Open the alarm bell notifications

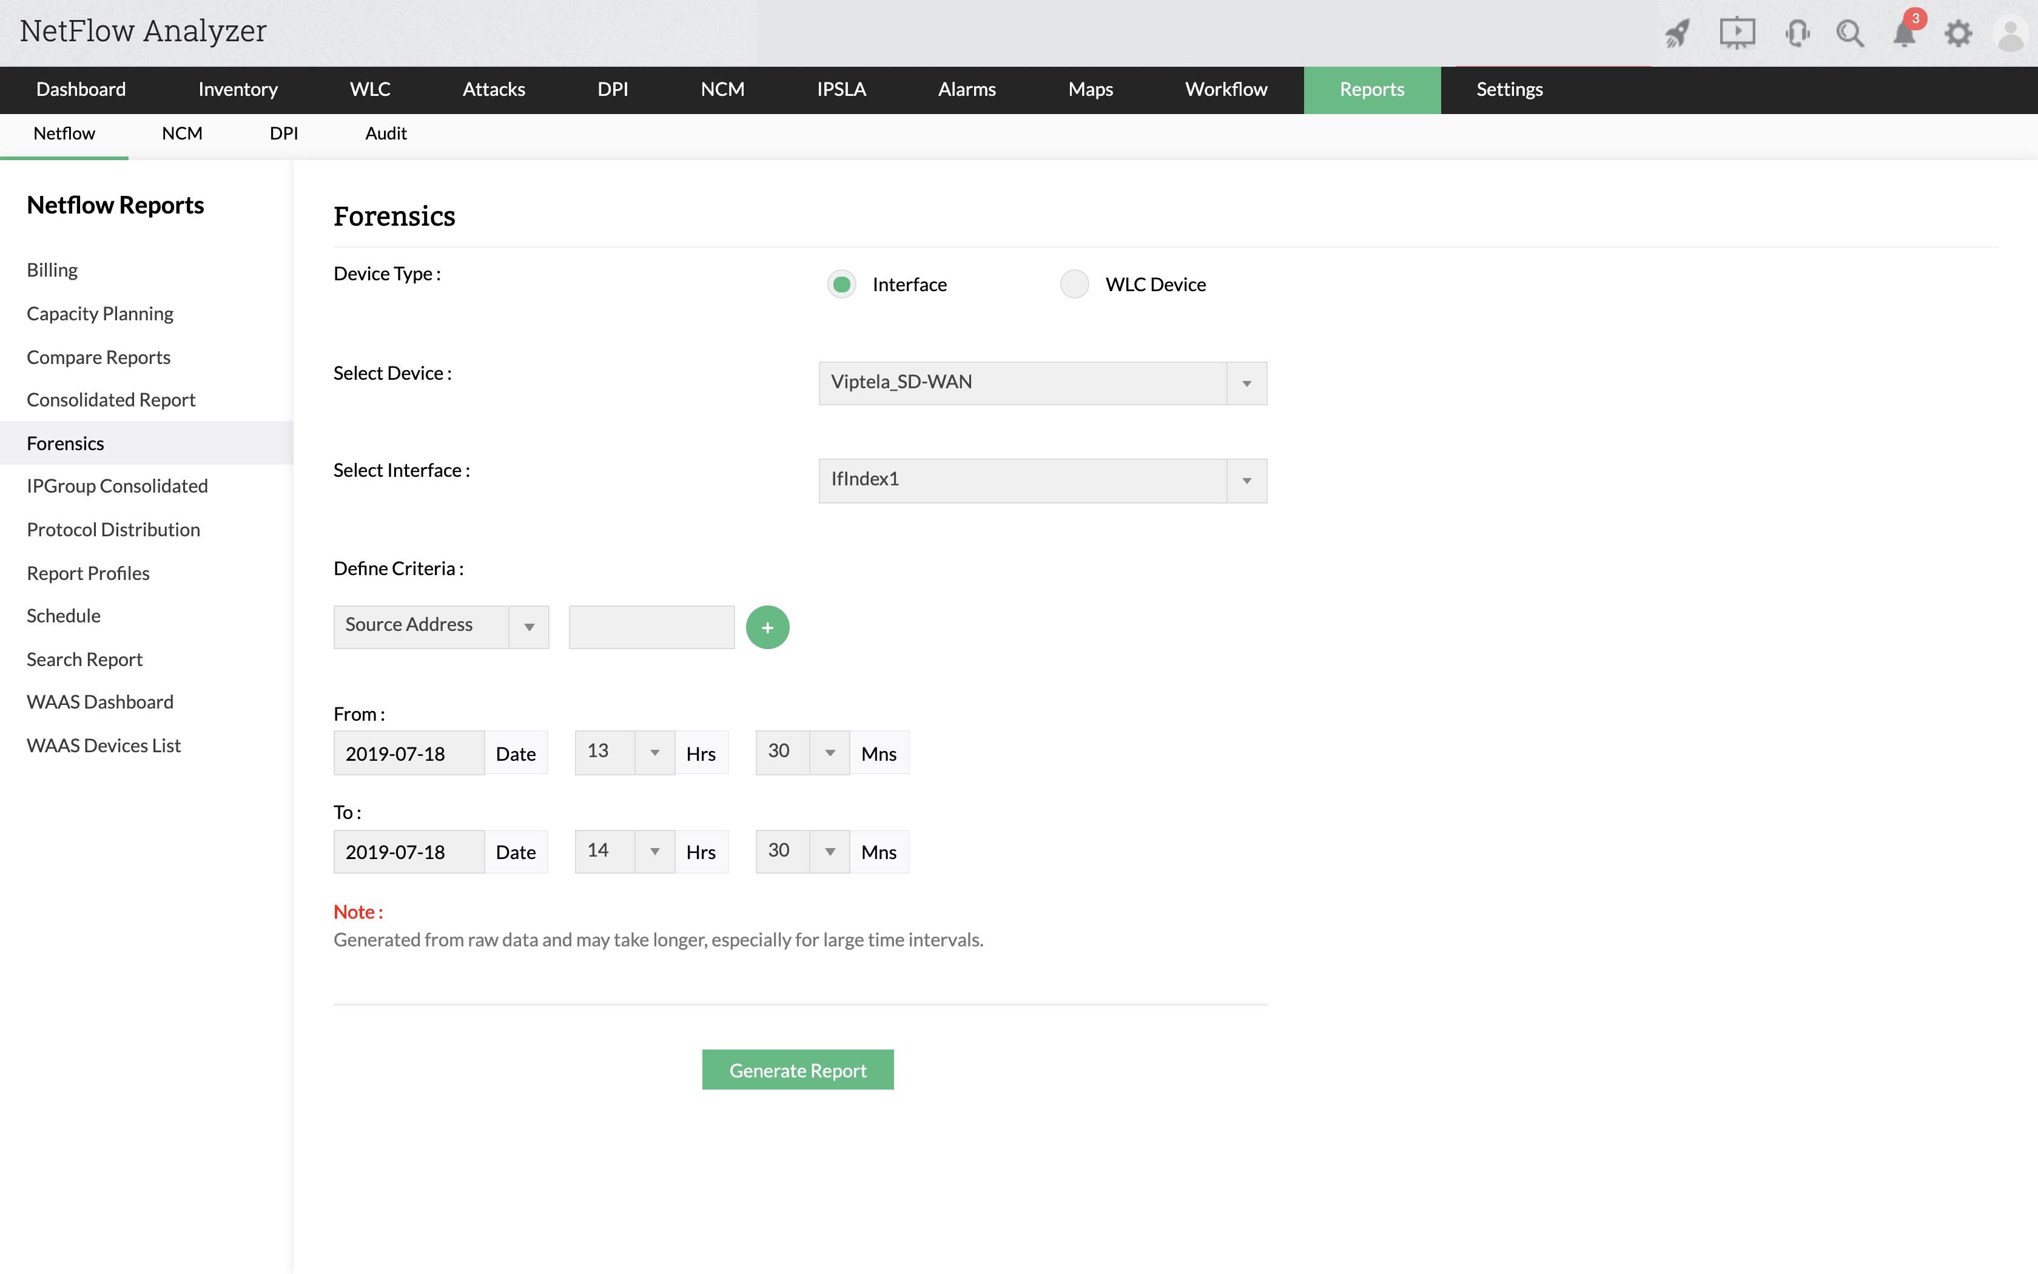point(1903,34)
